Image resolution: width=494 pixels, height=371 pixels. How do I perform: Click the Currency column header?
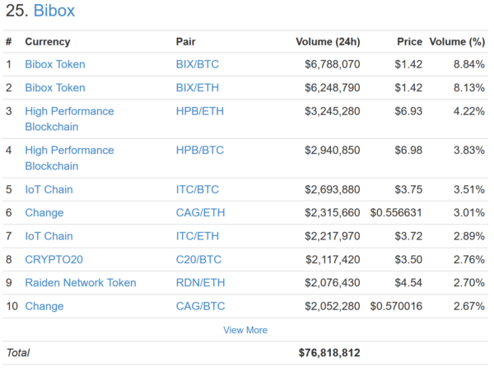coord(48,42)
